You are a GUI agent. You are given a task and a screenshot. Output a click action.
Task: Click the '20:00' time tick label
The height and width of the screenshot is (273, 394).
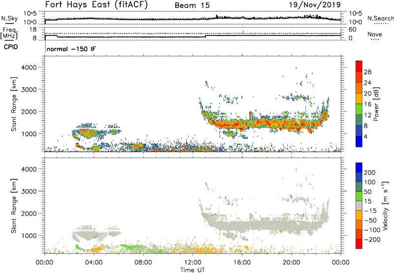click(x=292, y=263)
